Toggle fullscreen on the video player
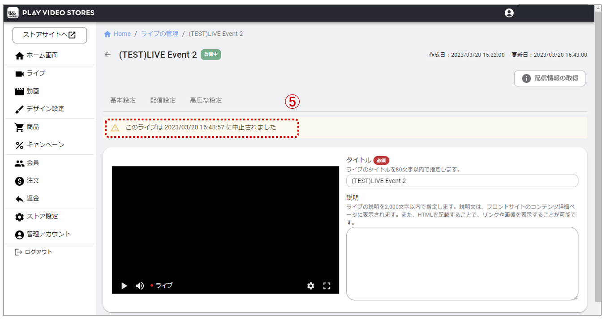 coord(327,286)
